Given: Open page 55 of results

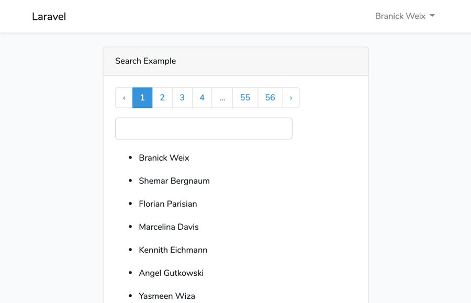Looking at the screenshot, I should tap(245, 98).
